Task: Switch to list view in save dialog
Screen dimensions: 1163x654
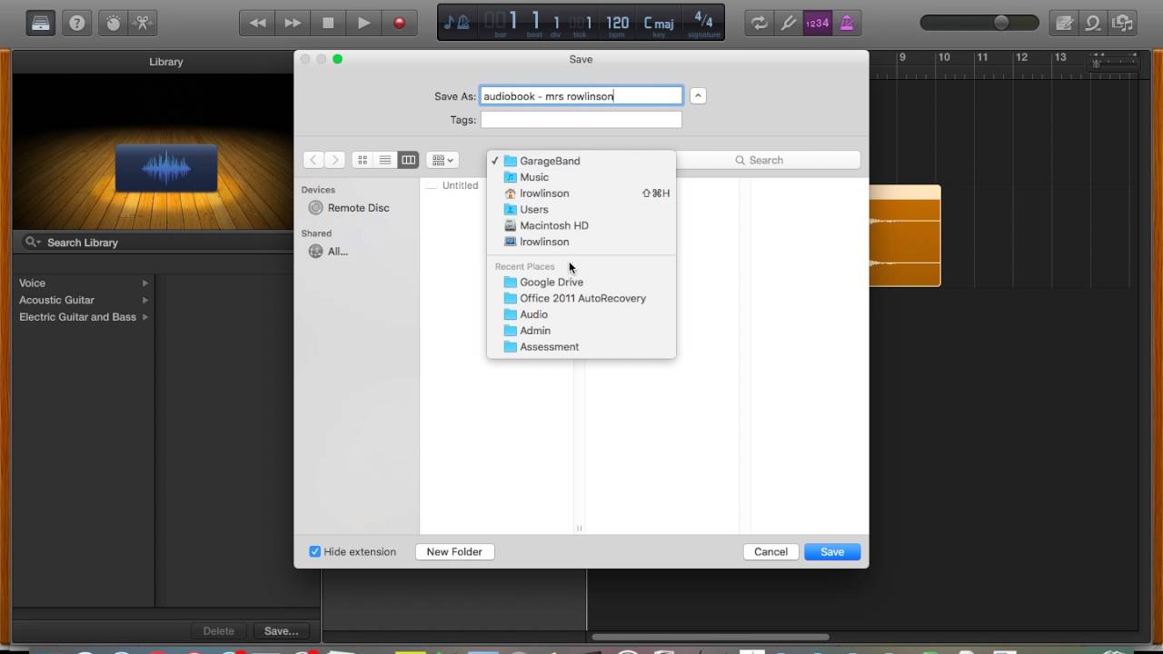Action: coord(385,160)
